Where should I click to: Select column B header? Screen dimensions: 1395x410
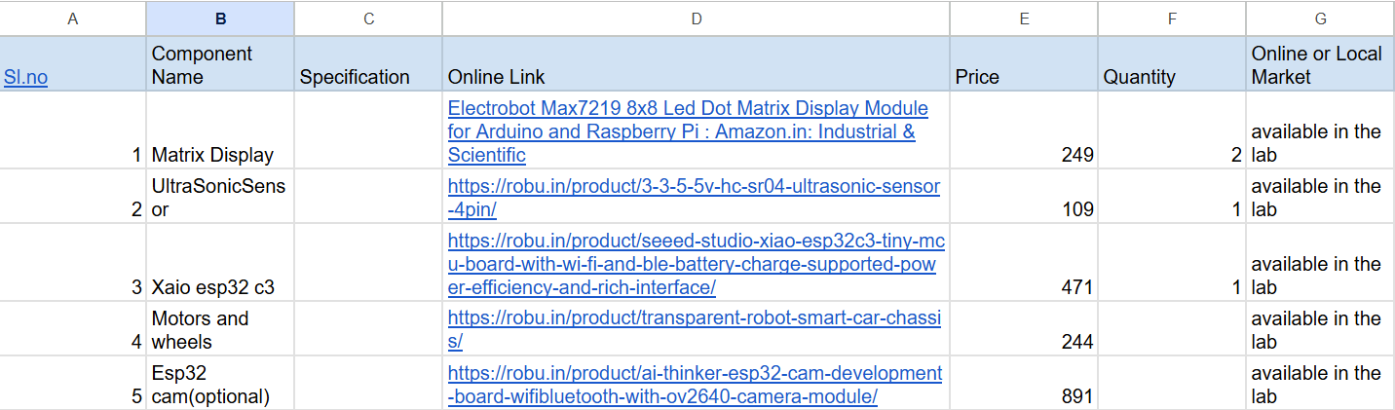[220, 19]
